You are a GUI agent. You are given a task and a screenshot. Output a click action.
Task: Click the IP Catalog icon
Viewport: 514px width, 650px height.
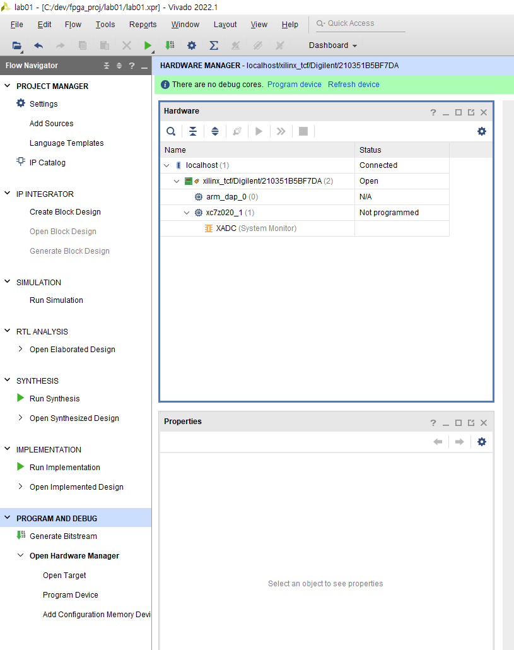coord(21,162)
